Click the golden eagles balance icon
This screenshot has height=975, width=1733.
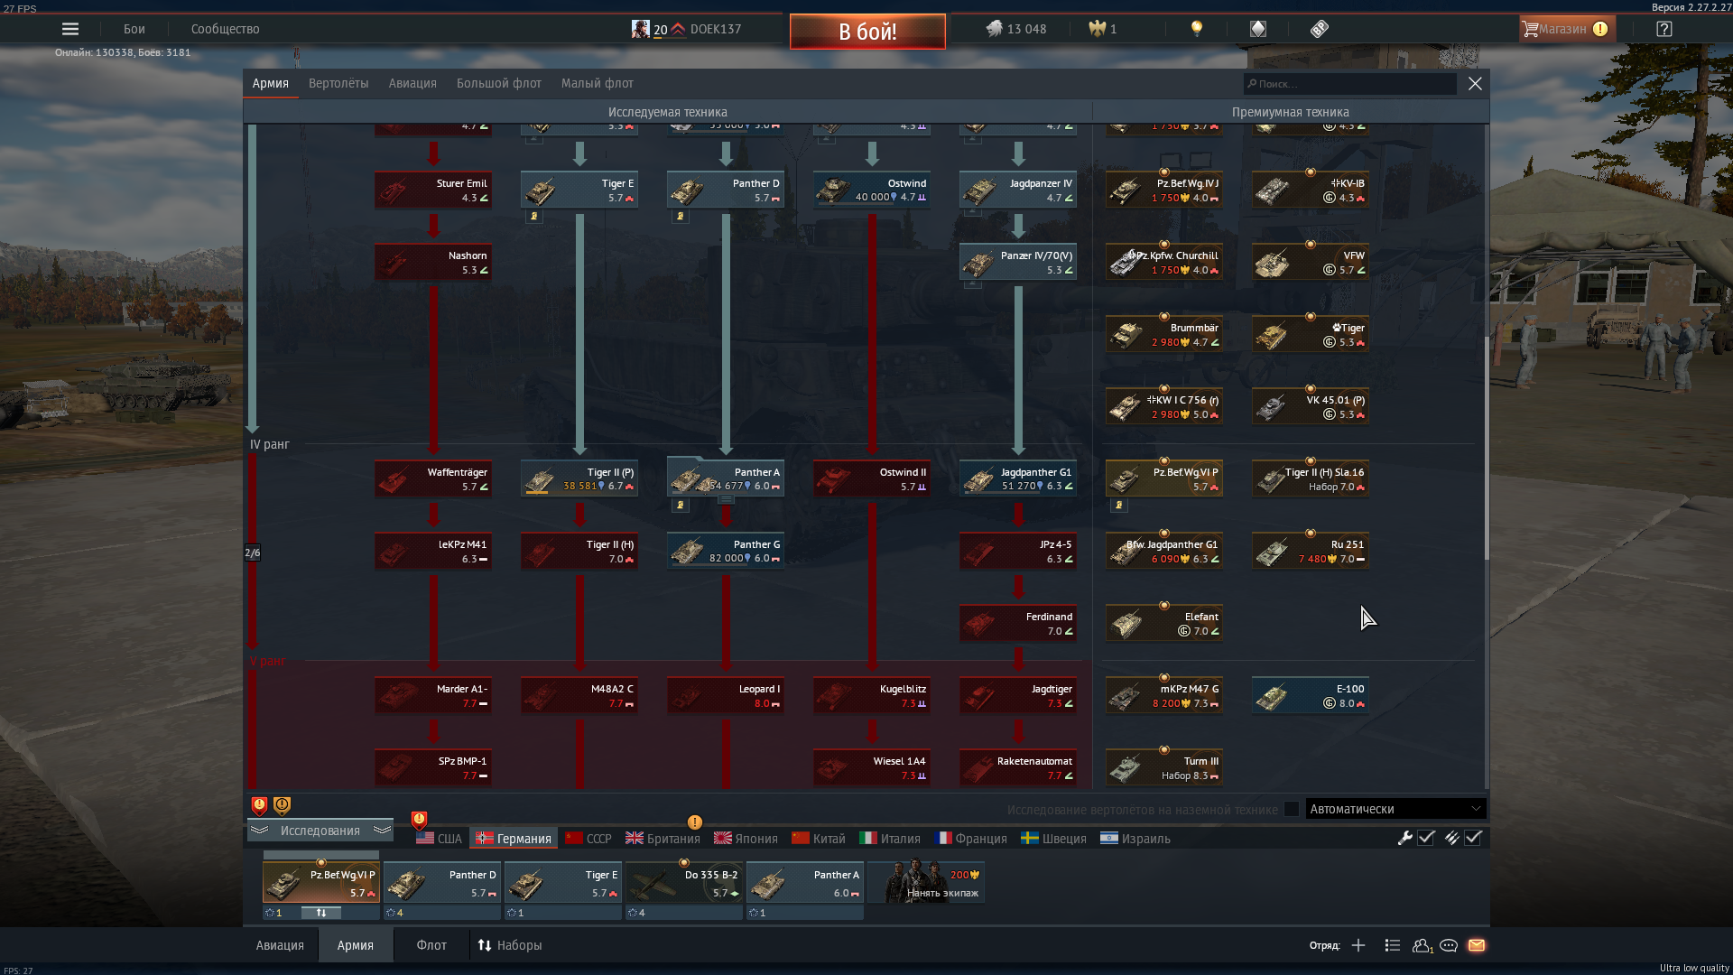coord(1098,29)
